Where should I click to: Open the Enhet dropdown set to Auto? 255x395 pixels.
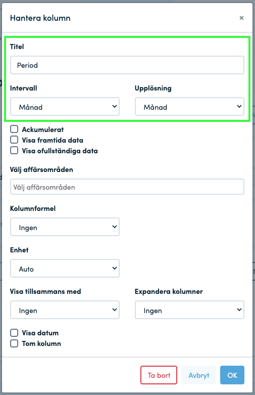[65, 268]
